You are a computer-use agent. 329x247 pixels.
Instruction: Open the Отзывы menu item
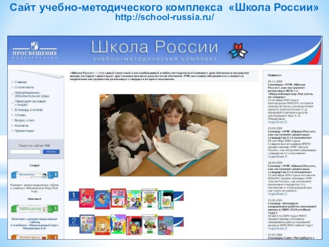[x=20, y=115]
